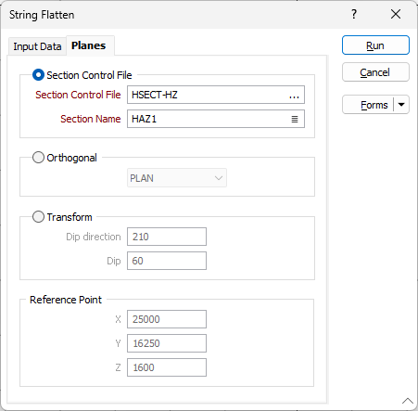The image size is (418, 411).
Task: Click the Reference Point group heading
Action: pos(66,300)
